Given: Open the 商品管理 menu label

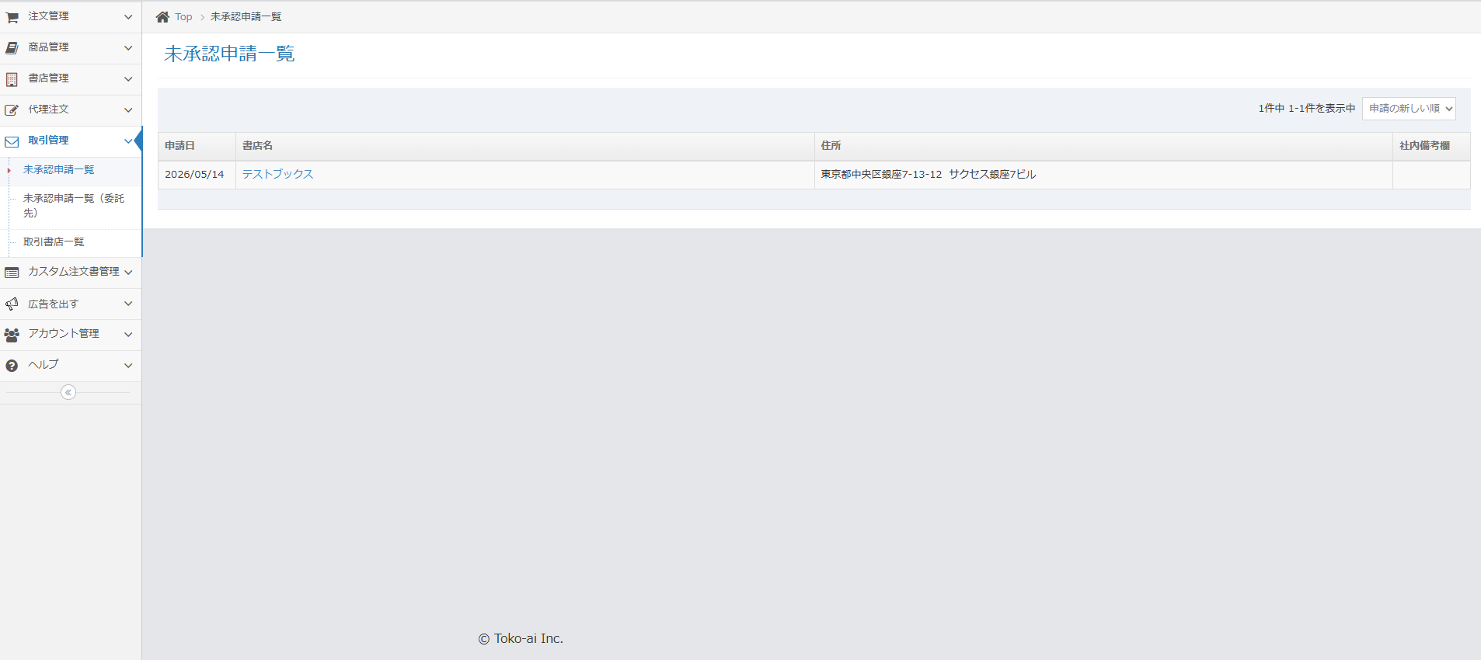Looking at the screenshot, I should [x=48, y=47].
